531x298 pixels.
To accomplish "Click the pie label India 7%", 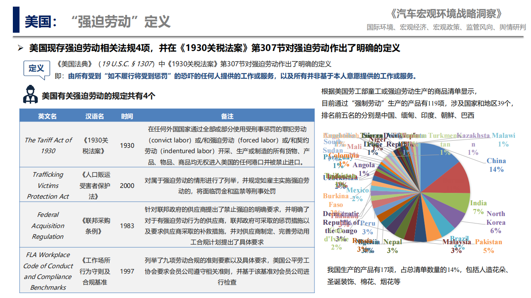I will tap(478, 207).
